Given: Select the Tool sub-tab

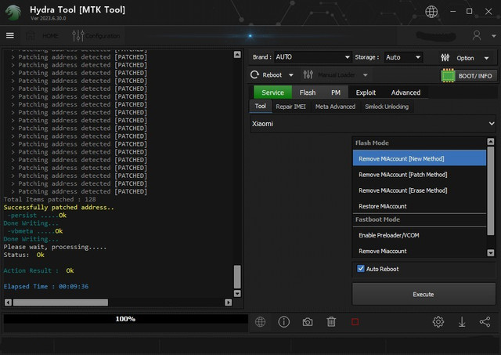Looking at the screenshot, I should 261,106.
